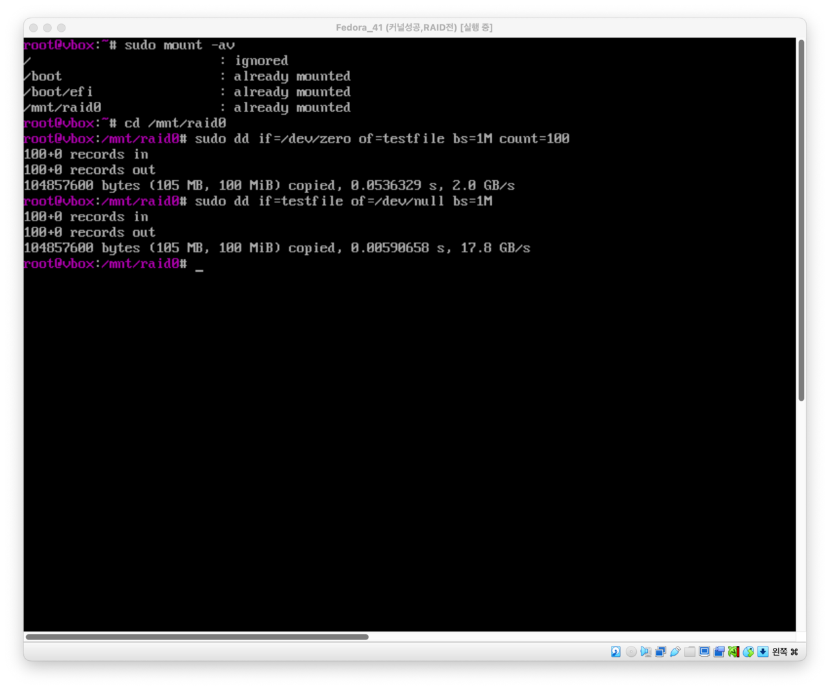Viewport: 830px width, 690px height.
Task: Click the recording indicator icon
Action: 719,652
